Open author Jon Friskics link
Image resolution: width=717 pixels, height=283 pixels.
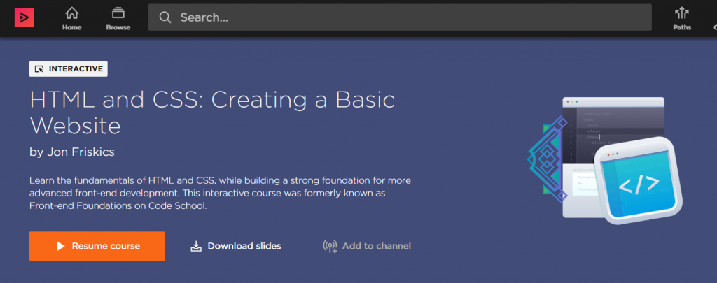click(81, 152)
